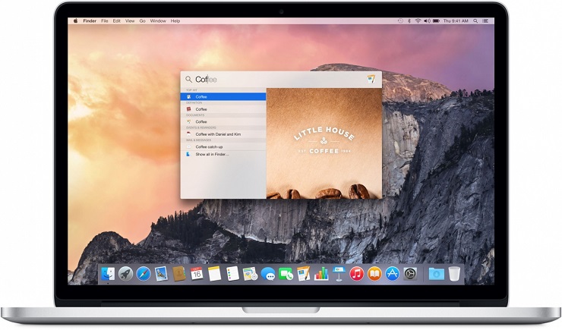Open Notification Center list icon
This screenshot has width=562, height=330.
click(x=485, y=21)
